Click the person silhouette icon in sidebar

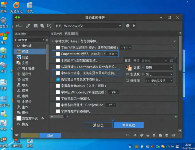[x=19, y=91]
